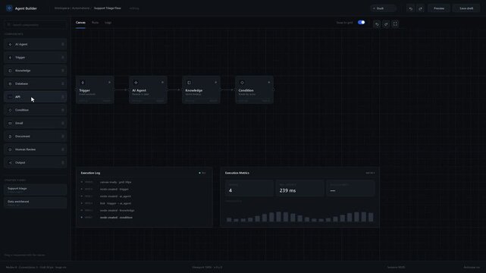
Task: Click the Trigger component icon in sidebar
Action: click(10, 58)
